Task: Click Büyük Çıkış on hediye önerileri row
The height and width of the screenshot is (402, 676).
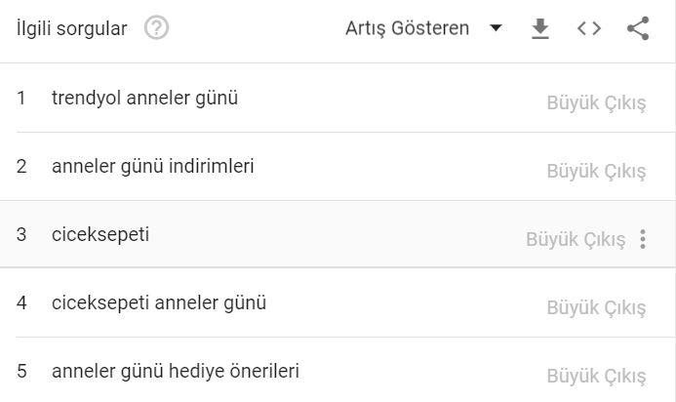Action: point(596,376)
